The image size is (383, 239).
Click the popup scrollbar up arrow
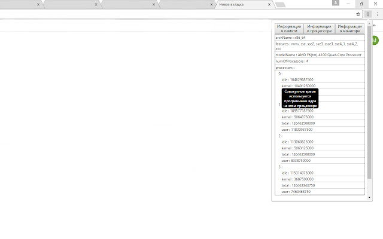point(369,24)
